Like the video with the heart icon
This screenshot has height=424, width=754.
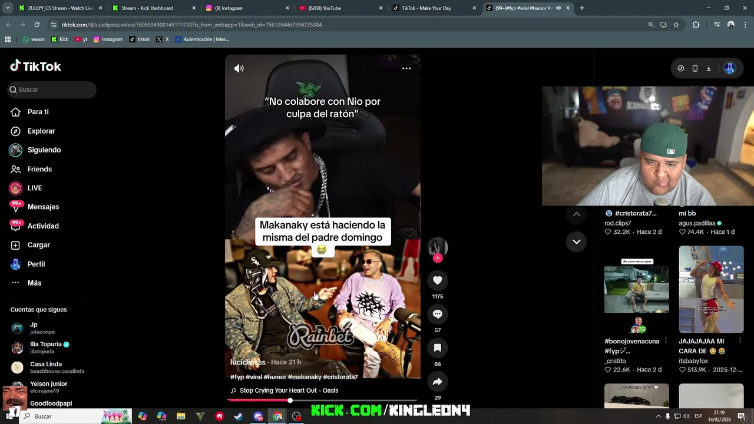pyautogui.click(x=437, y=280)
